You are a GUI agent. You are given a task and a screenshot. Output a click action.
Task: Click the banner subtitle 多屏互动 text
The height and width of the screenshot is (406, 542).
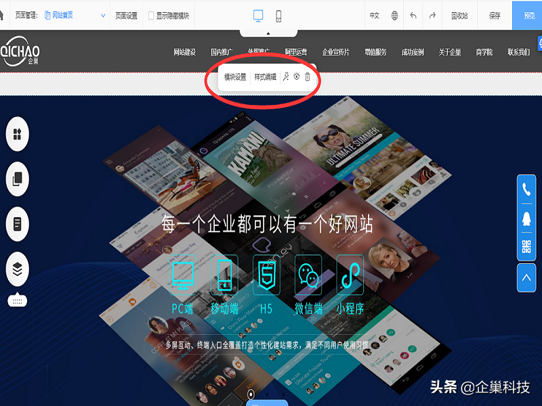click(267, 345)
